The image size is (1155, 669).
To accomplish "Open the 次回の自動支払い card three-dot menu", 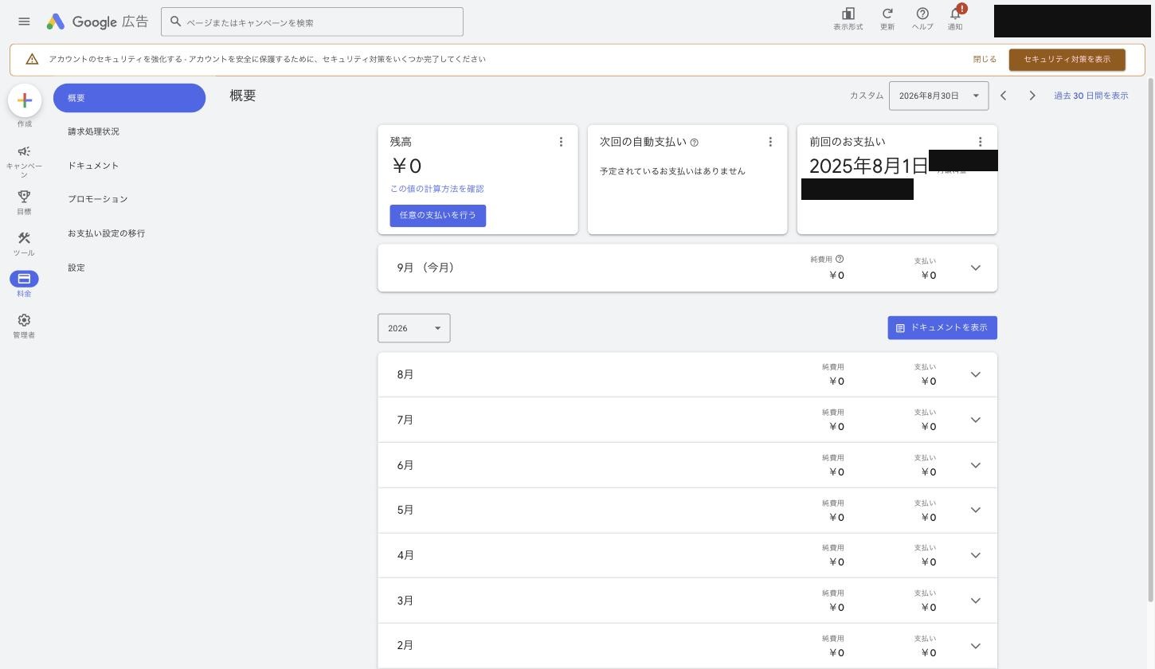I will 770,142.
